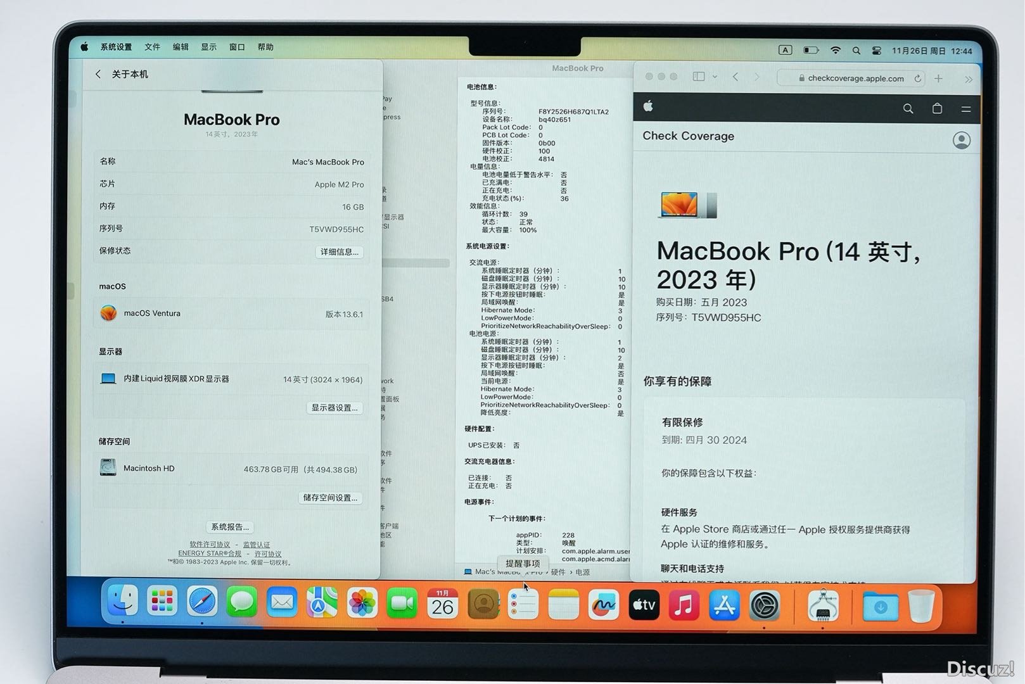Click search icon on Apple website

click(x=908, y=109)
